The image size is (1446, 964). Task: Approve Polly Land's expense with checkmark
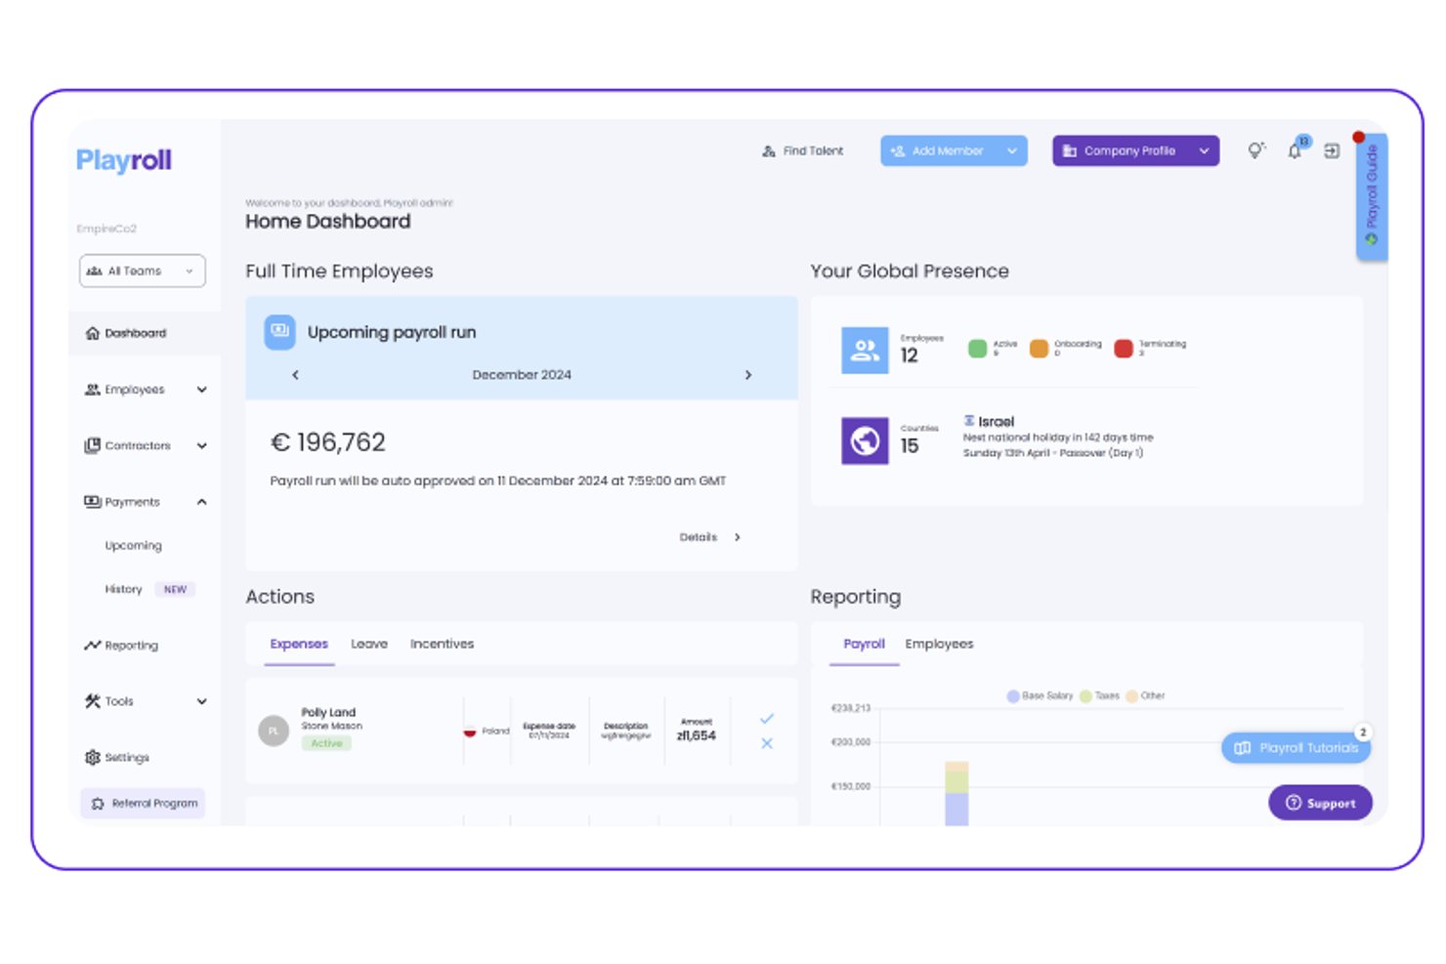(x=767, y=718)
